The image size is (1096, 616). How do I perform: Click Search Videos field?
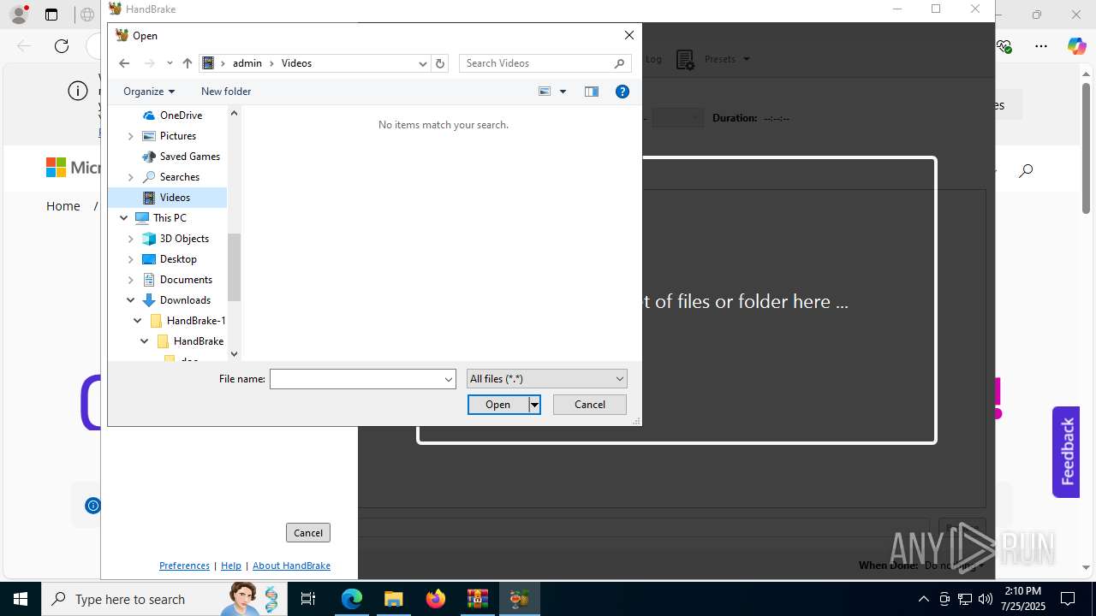click(x=538, y=63)
